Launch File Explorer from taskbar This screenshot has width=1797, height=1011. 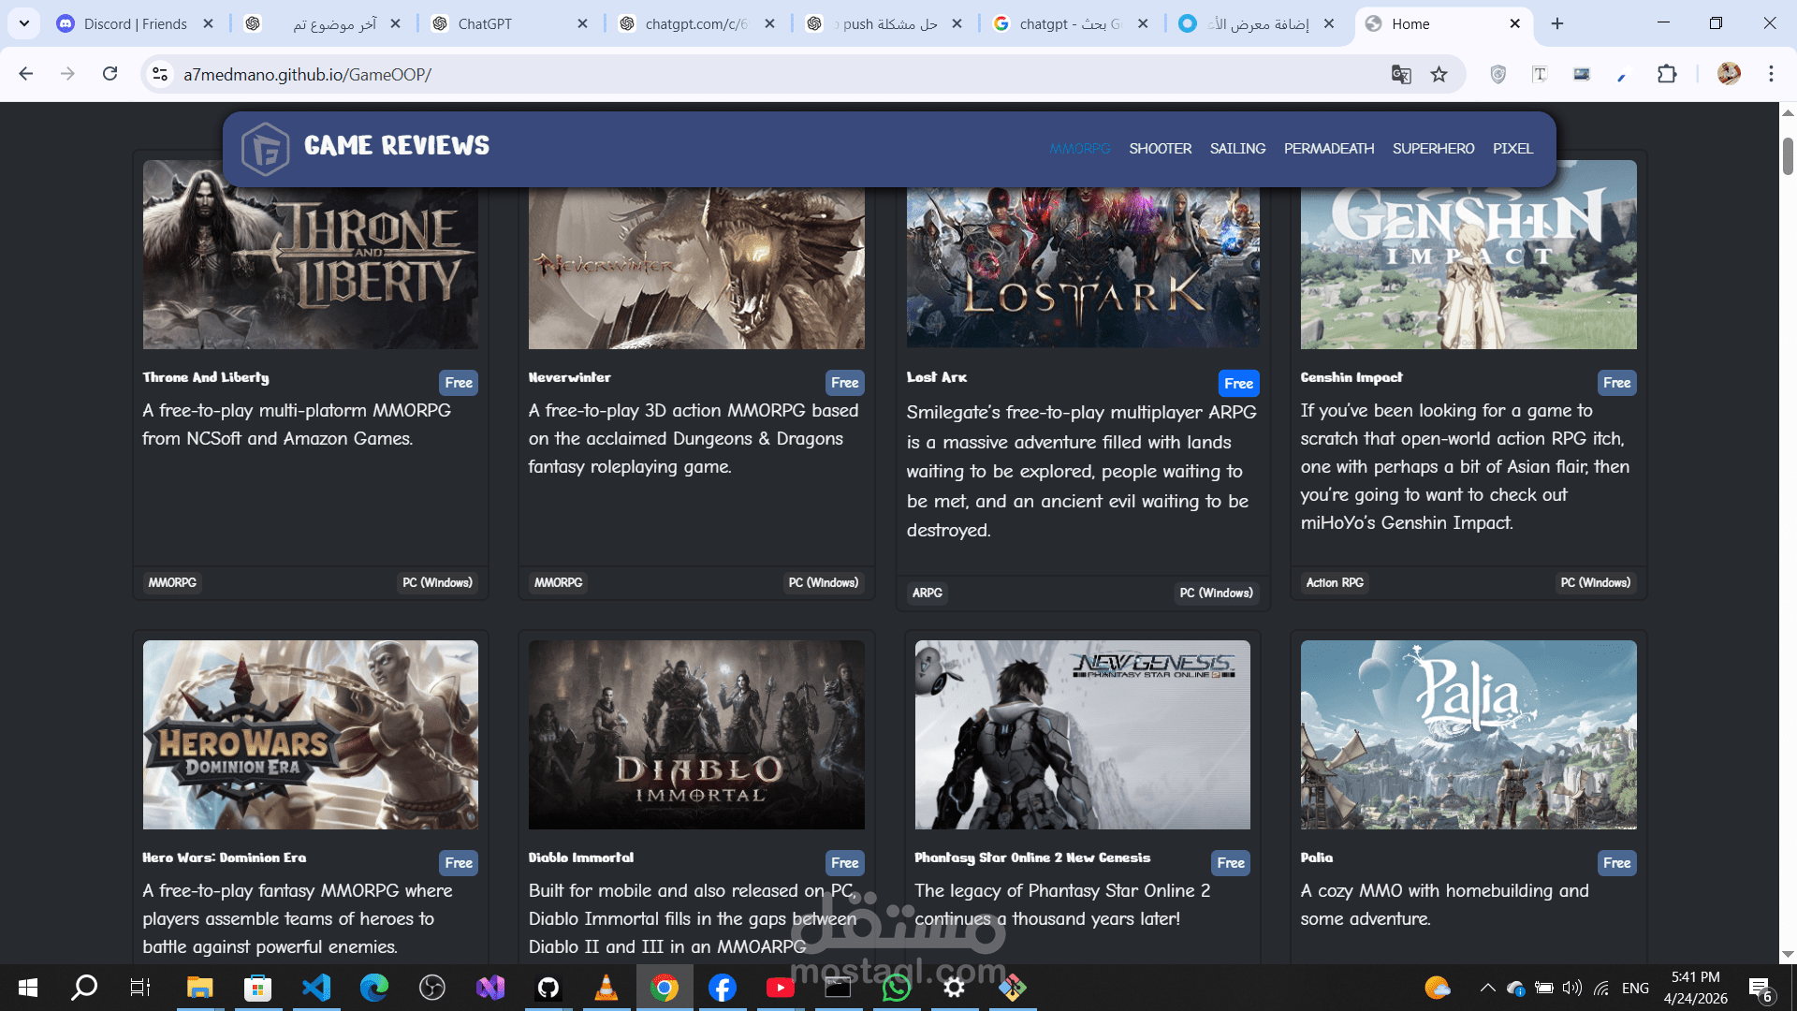click(x=199, y=988)
